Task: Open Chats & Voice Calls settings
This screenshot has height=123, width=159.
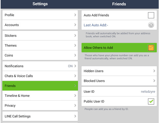Action: click(x=40, y=76)
